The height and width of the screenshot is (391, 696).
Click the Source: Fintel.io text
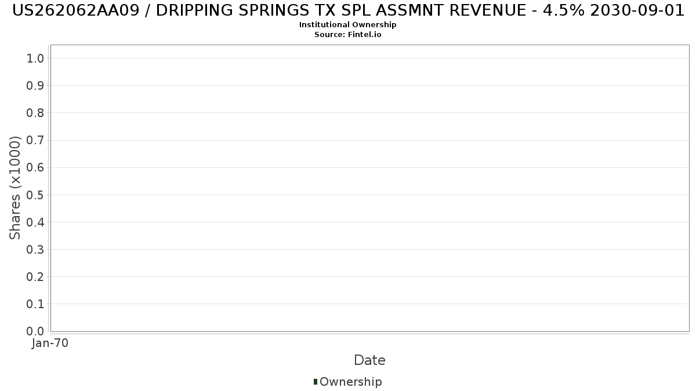(348, 35)
